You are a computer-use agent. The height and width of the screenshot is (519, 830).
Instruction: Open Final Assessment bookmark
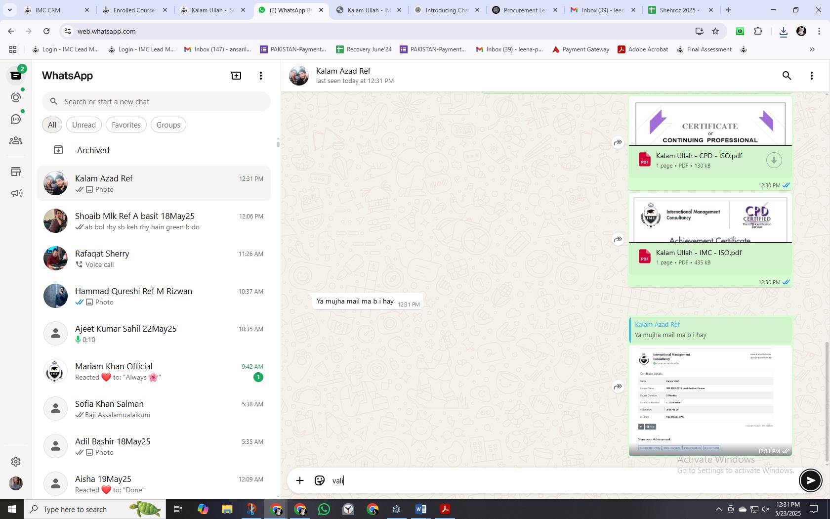[705, 49]
